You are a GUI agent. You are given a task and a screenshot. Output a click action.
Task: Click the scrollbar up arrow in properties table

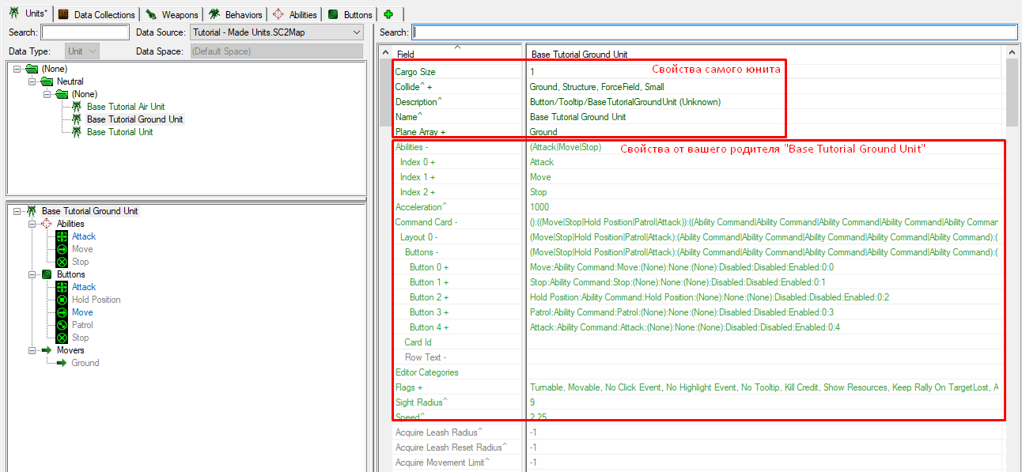tap(1012, 51)
